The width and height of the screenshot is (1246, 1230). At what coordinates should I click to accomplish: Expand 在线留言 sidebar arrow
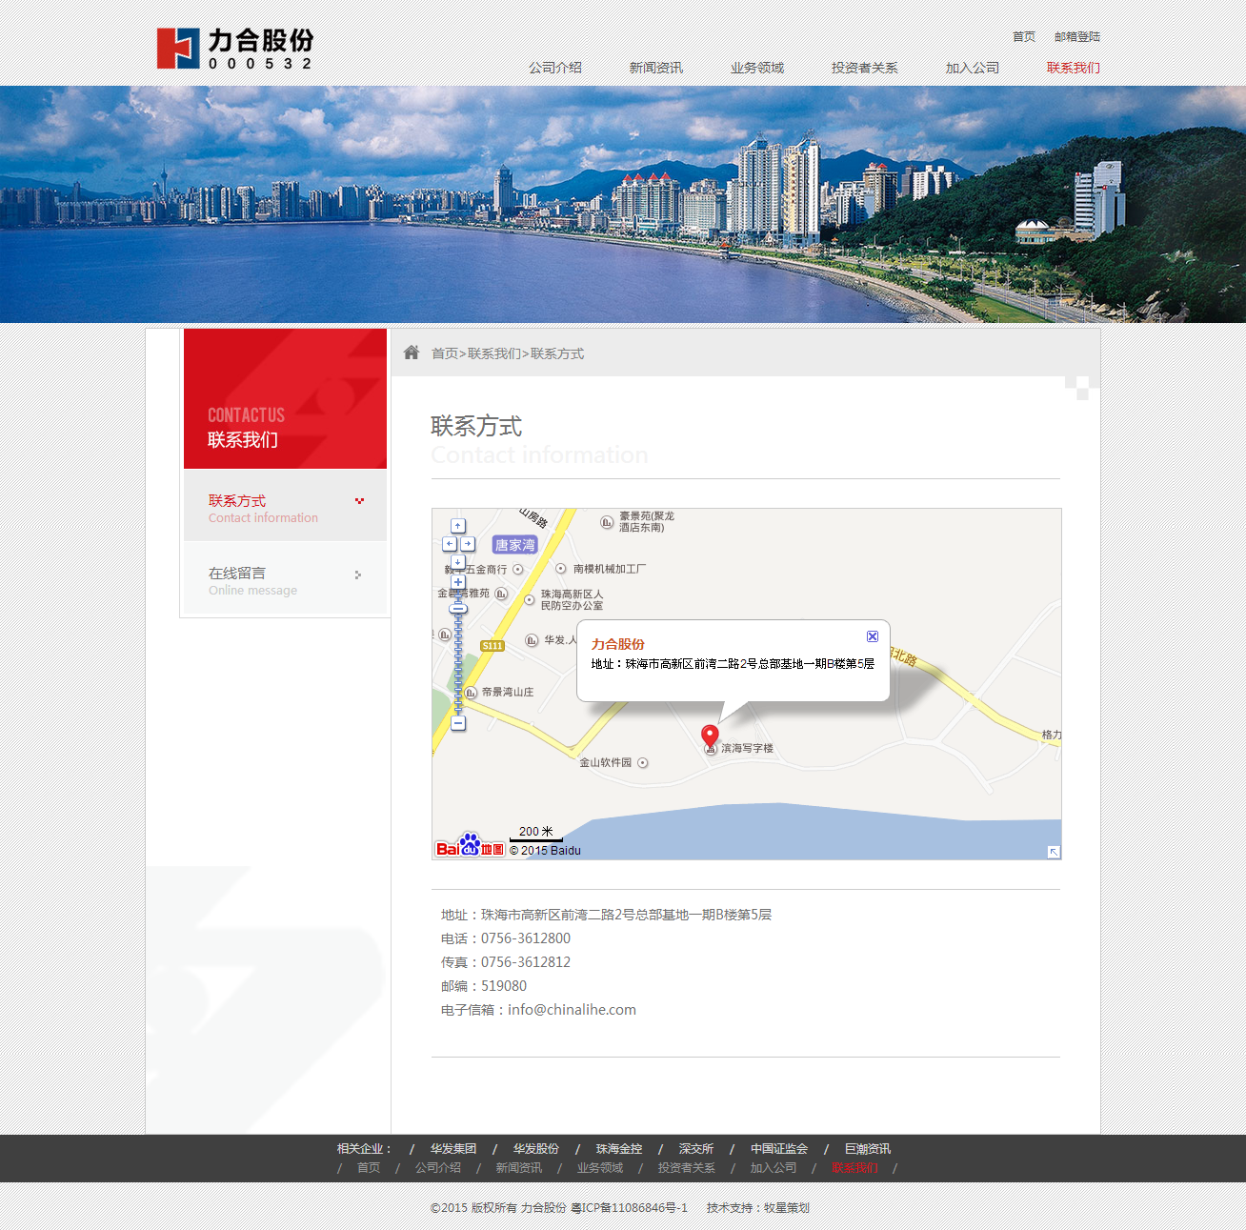pos(358,575)
